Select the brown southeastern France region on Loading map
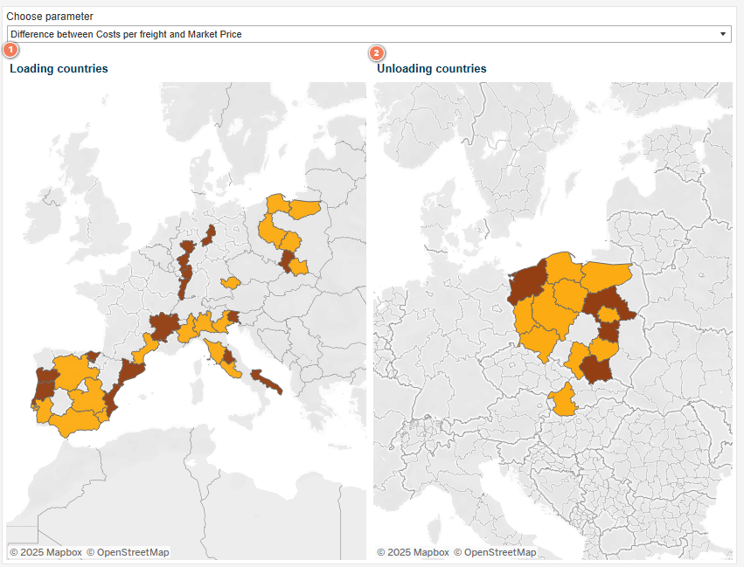The image size is (744, 567). click(x=163, y=326)
